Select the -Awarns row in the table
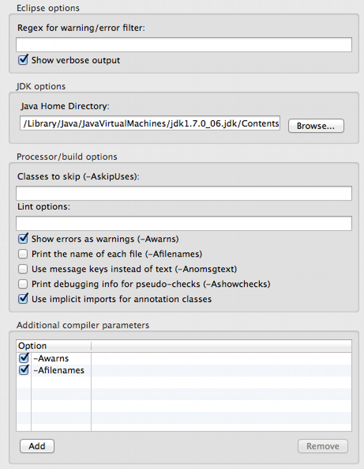This screenshot has height=469, width=364. [58, 358]
